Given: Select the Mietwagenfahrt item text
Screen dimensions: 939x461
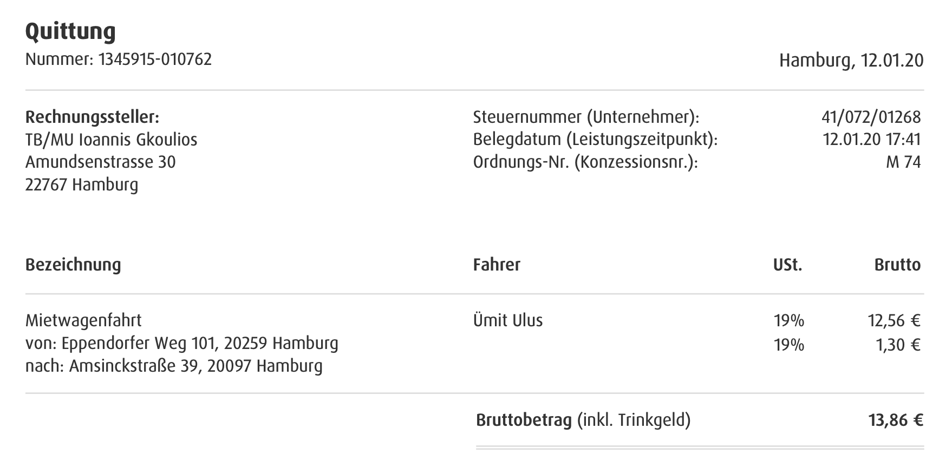Looking at the screenshot, I should pos(83,320).
